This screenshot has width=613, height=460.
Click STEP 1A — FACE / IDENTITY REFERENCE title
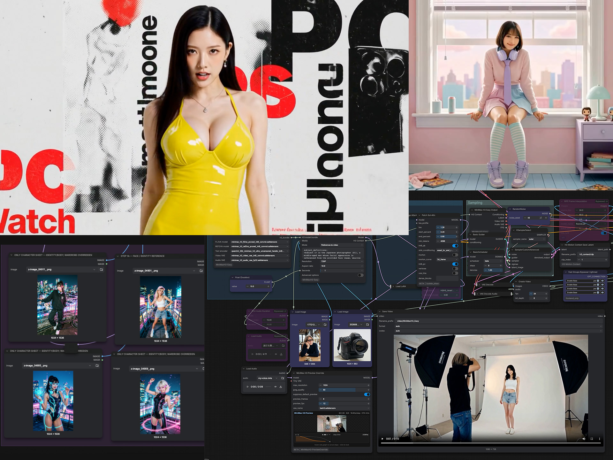coord(143,256)
